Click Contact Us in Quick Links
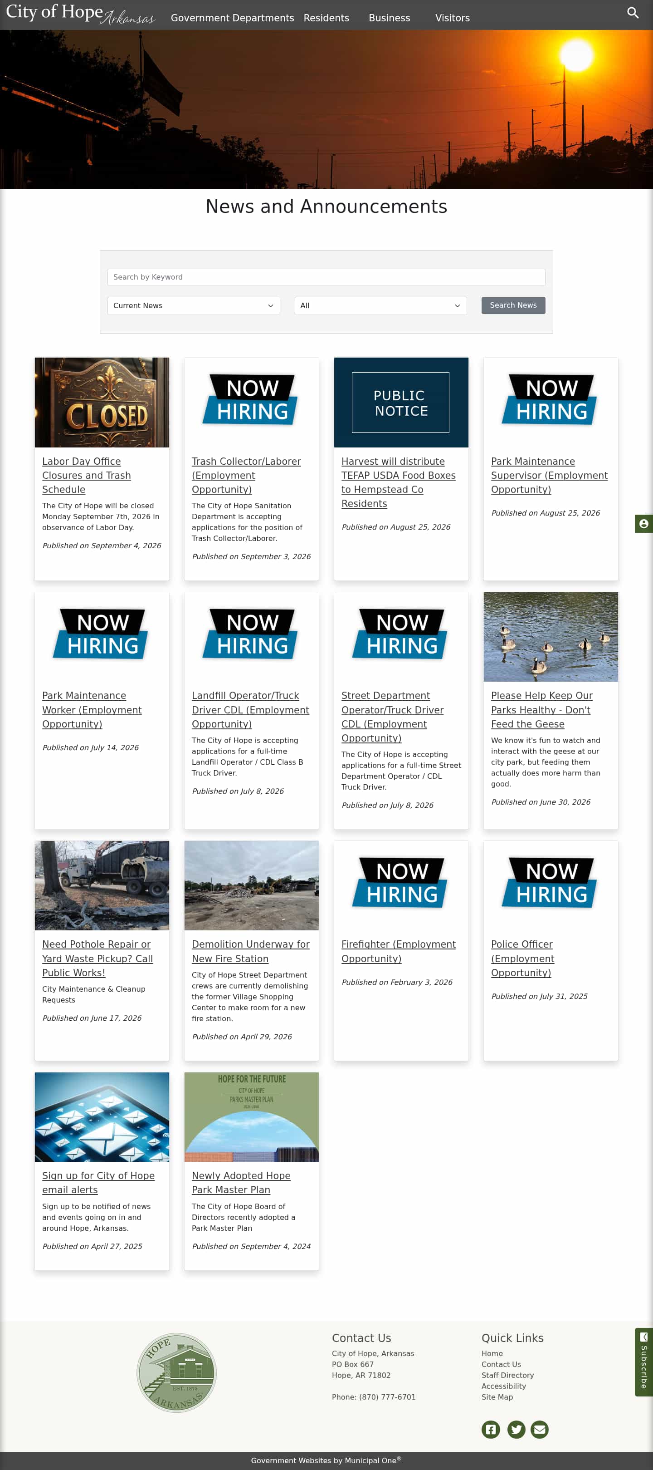This screenshot has width=653, height=1470. pos(501,1364)
